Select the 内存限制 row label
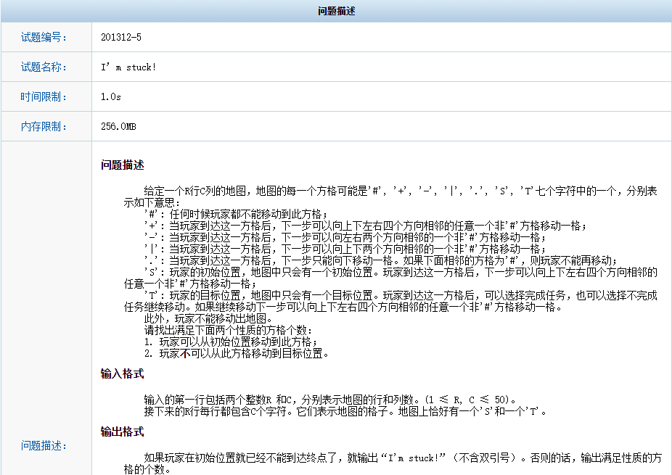Viewport: 672px width, 475px height. pos(44,126)
